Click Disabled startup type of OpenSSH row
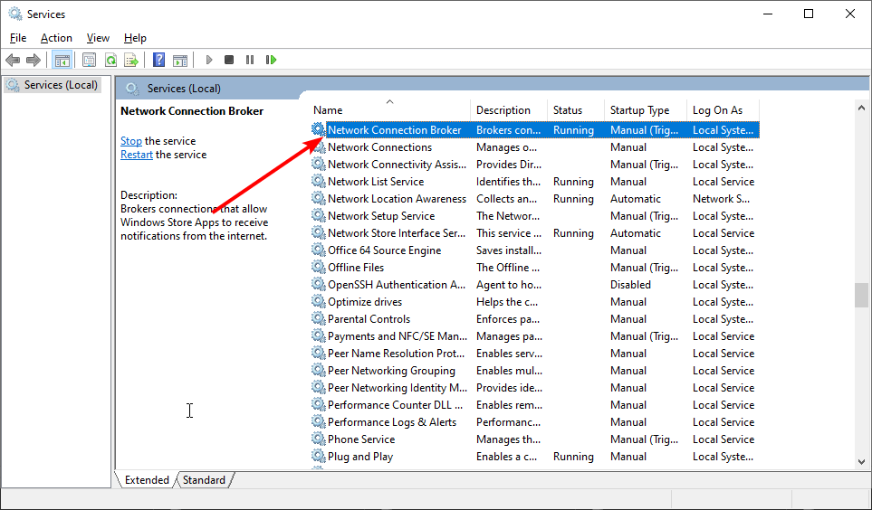872x510 pixels. (x=630, y=285)
